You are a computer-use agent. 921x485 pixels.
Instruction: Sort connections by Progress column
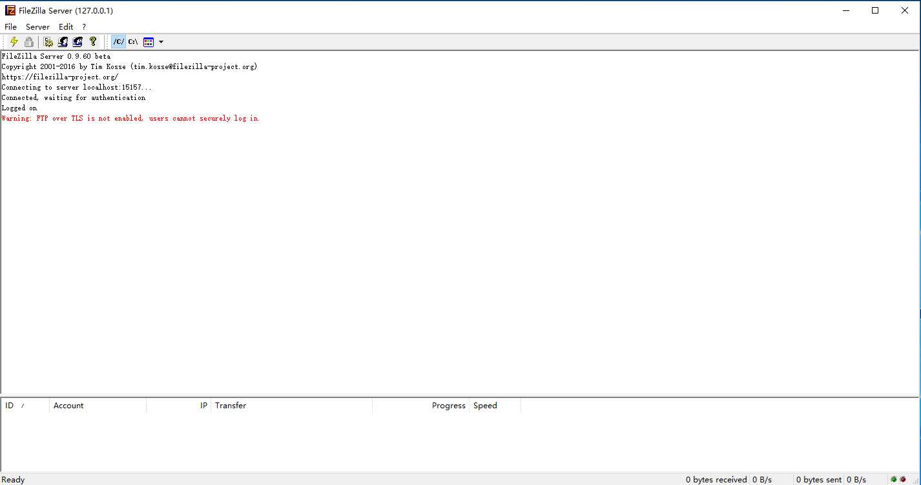click(420, 406)
